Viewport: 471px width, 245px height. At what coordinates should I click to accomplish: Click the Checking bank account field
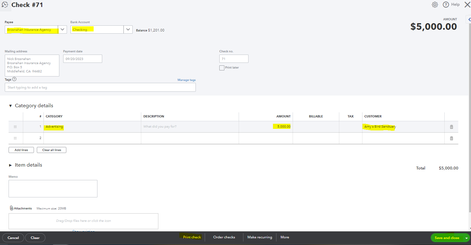tap(97, 30)
